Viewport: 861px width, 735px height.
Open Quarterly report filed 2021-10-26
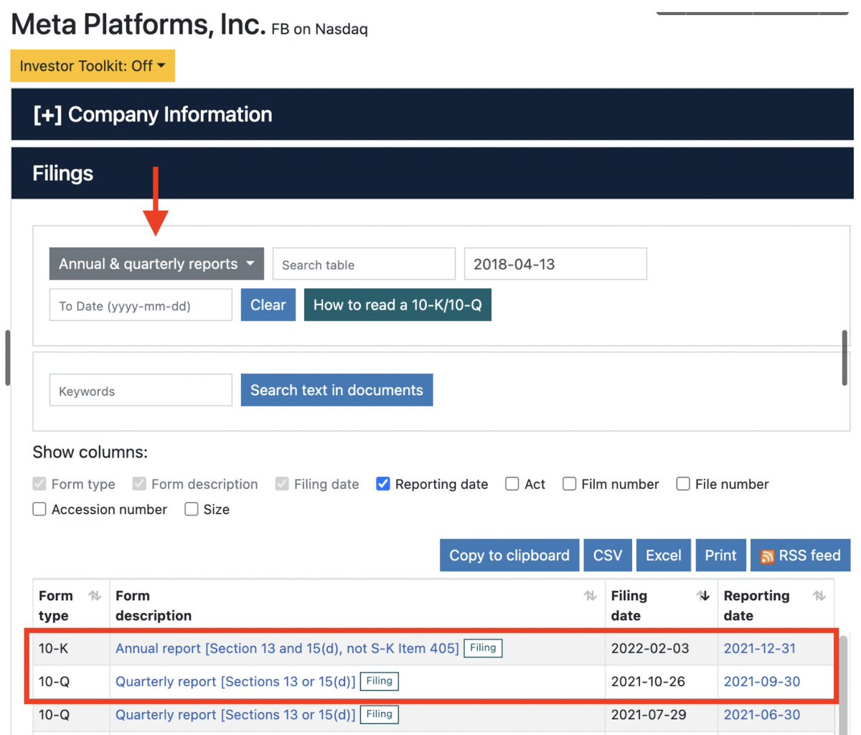[235, 681]
